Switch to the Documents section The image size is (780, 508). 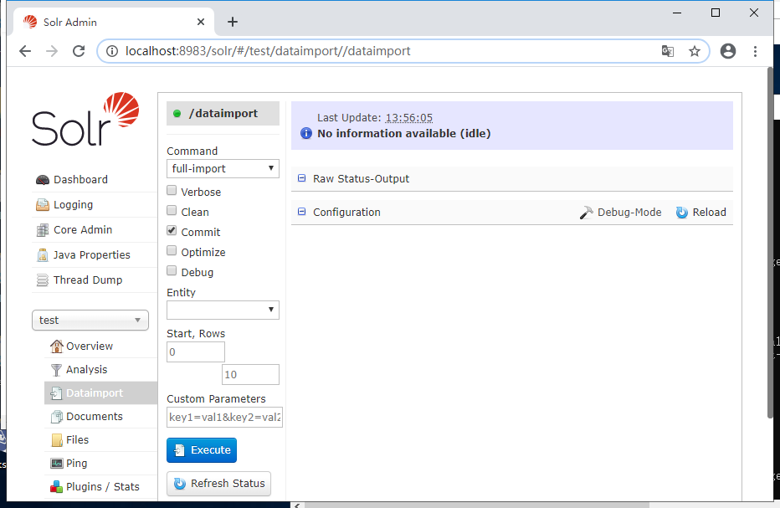coord(93,416)
